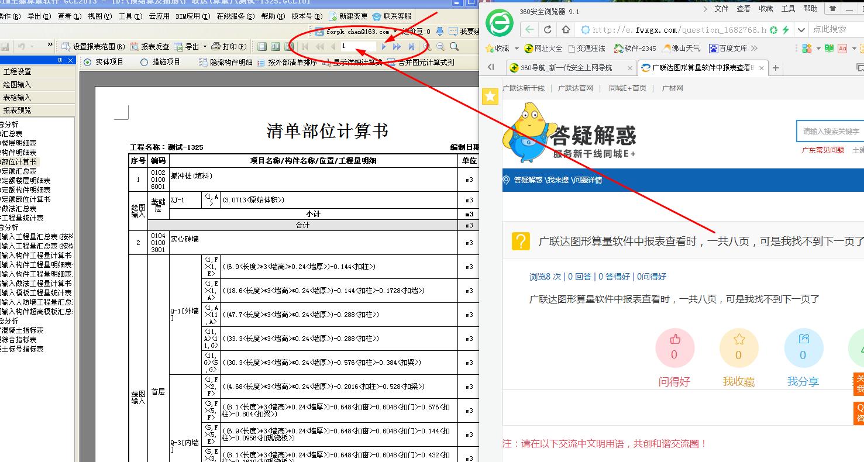This screenshot has width=864, height=462.
Task: Click 设置报表范围 button
Action: [94, 47]
